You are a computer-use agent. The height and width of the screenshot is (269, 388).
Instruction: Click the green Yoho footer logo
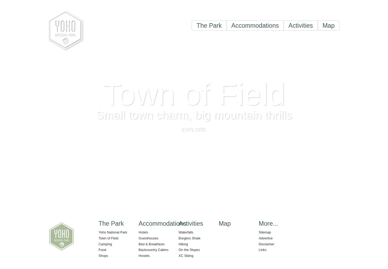click(62, 236)
